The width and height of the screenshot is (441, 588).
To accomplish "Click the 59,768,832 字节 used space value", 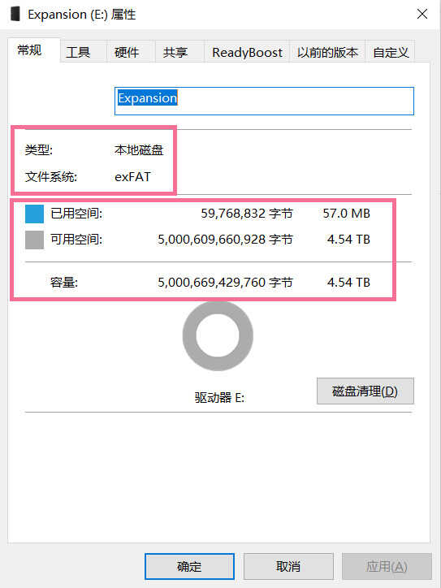I will click(x=246, y=214).
